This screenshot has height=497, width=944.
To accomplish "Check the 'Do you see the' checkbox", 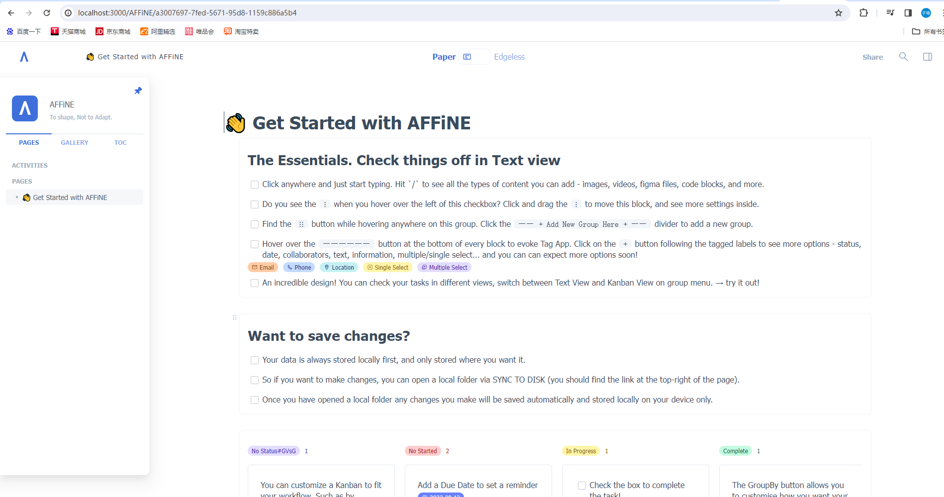I will (x=255, y=204).
